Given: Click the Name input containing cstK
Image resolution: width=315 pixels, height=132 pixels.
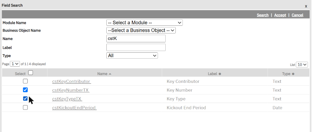Looking at the screenshot, I should [136, 38].
